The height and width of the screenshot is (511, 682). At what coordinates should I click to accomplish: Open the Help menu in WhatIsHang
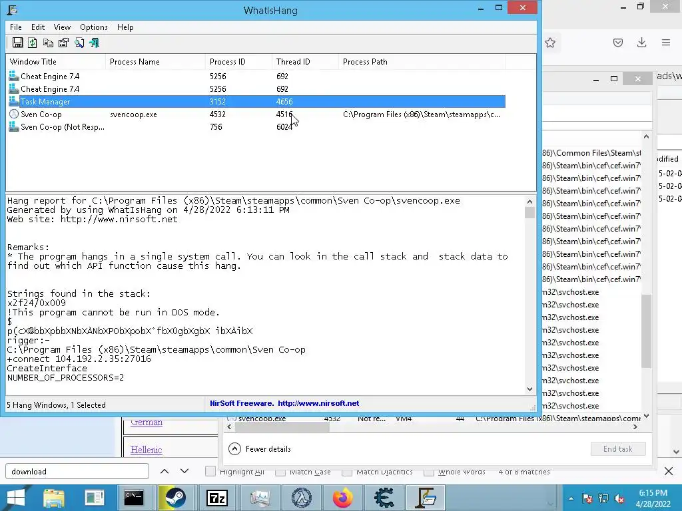(x=125, y=27)
